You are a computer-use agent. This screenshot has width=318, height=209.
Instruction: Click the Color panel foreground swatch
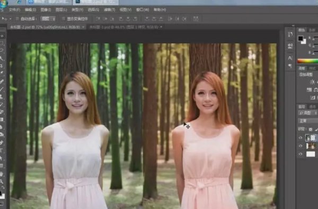[301, 38]
